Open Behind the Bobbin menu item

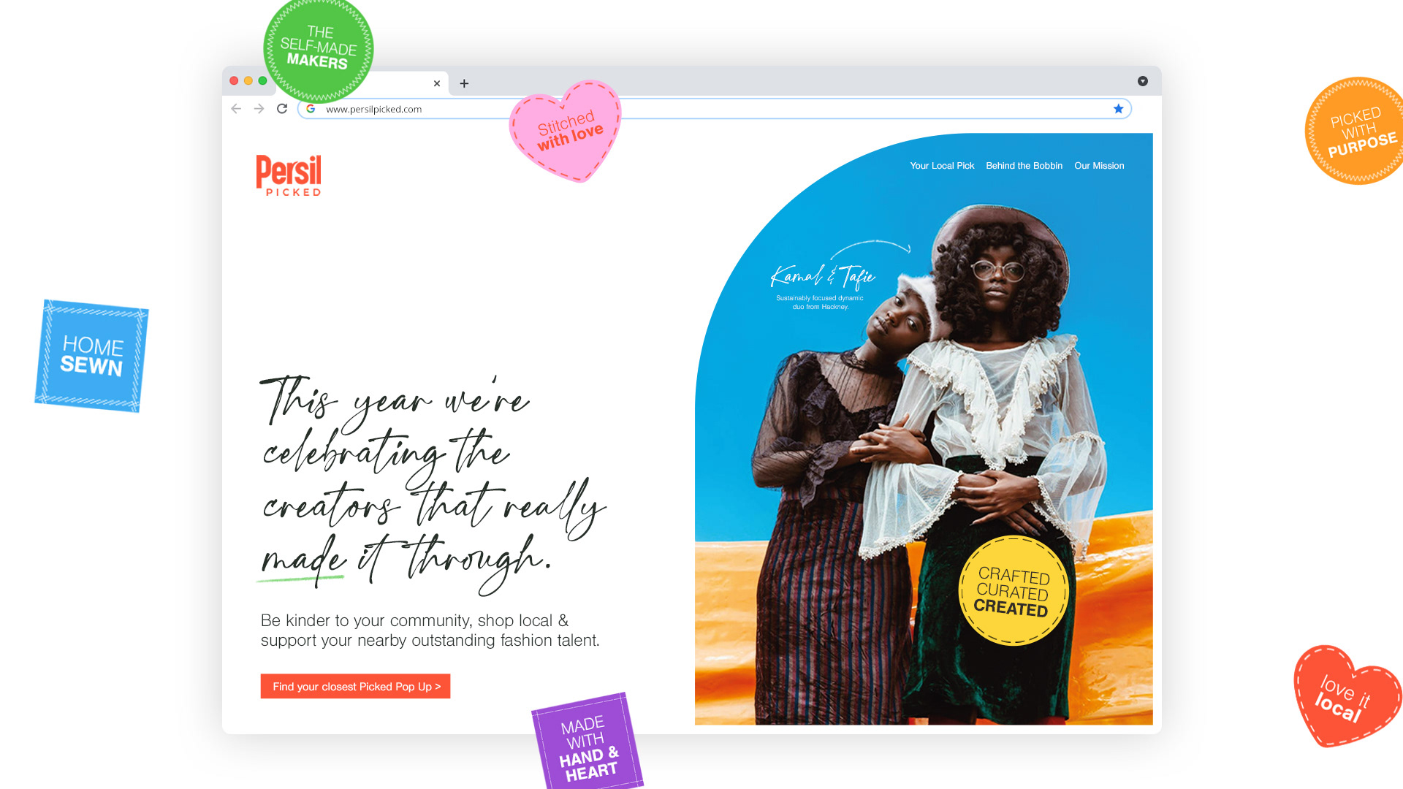pyautogui.click(x=1024, y=166)
